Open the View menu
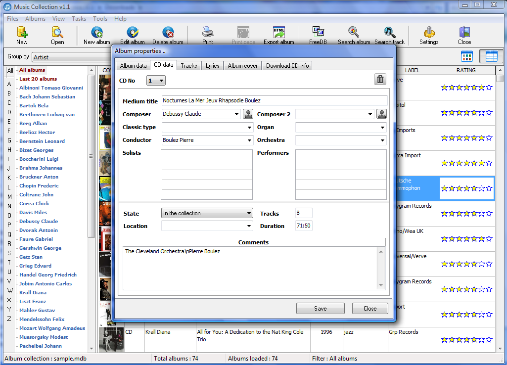This screenshot has height=365, width=507. click(58, 19)
